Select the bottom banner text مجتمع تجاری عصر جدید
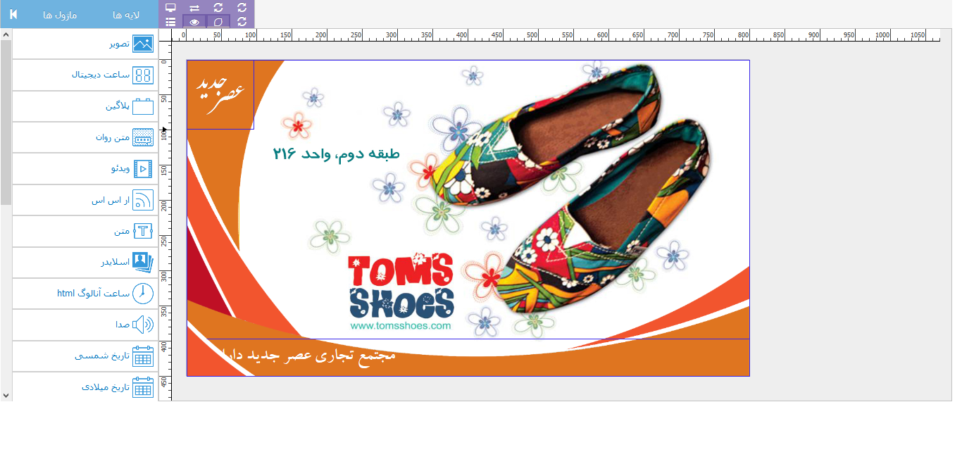The height and width of the screenshot is (471, 962). [307, 355]
